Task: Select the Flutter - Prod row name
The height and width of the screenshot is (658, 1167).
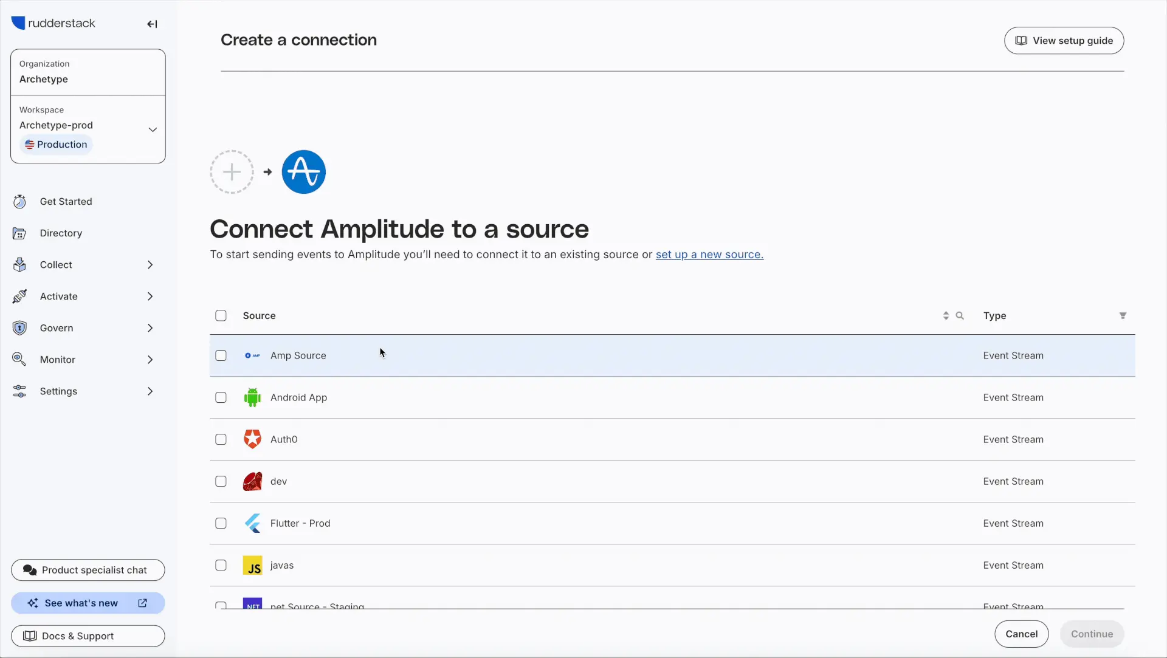Action: [x=300, y=523]
